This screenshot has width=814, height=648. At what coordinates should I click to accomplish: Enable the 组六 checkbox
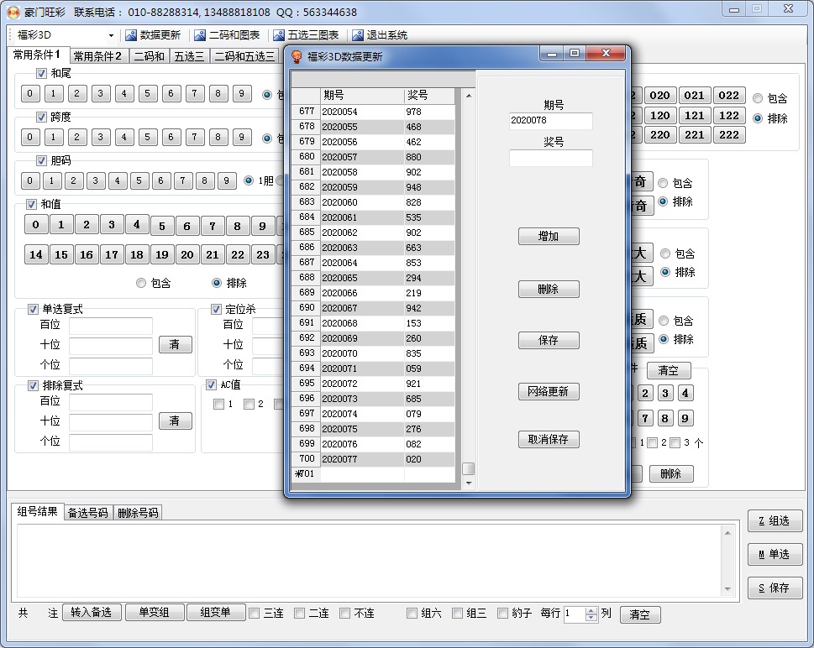click(412, 614)
